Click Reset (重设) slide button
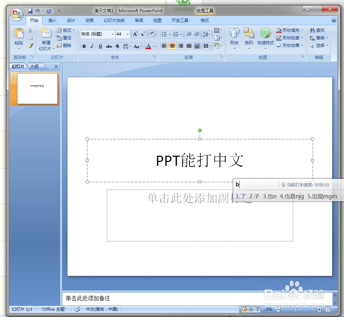Viewport: 344px width, 317px height. coord(64,38)
